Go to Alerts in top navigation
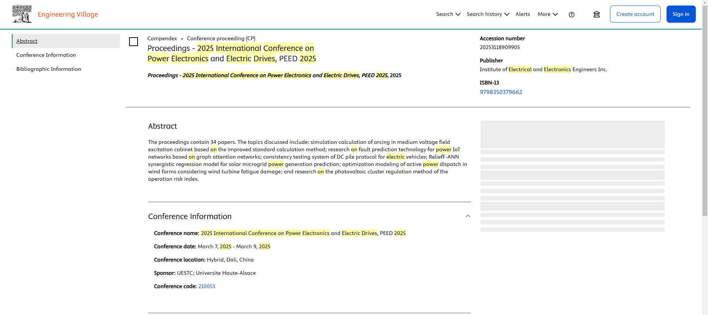Viewport: 708px width, 315px height. tap(523, 14)
